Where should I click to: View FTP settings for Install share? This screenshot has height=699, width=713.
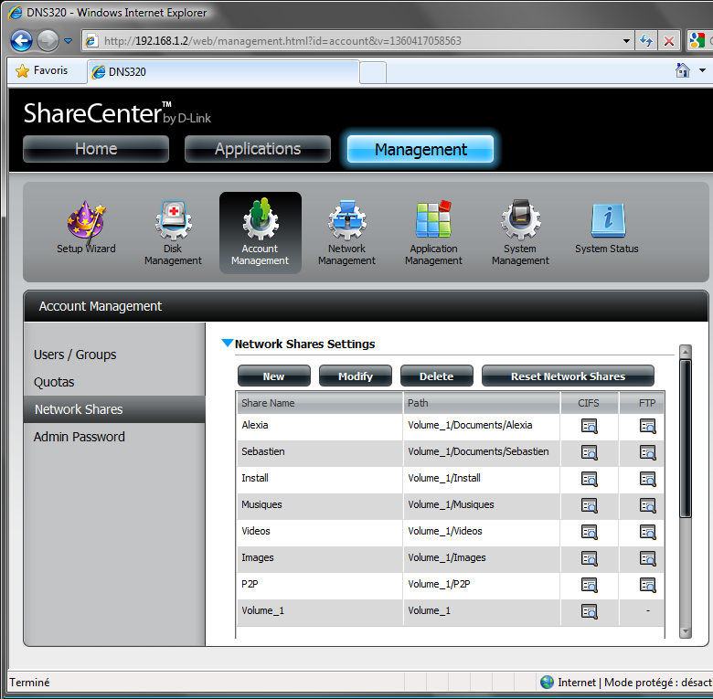(x=647, y=479)
